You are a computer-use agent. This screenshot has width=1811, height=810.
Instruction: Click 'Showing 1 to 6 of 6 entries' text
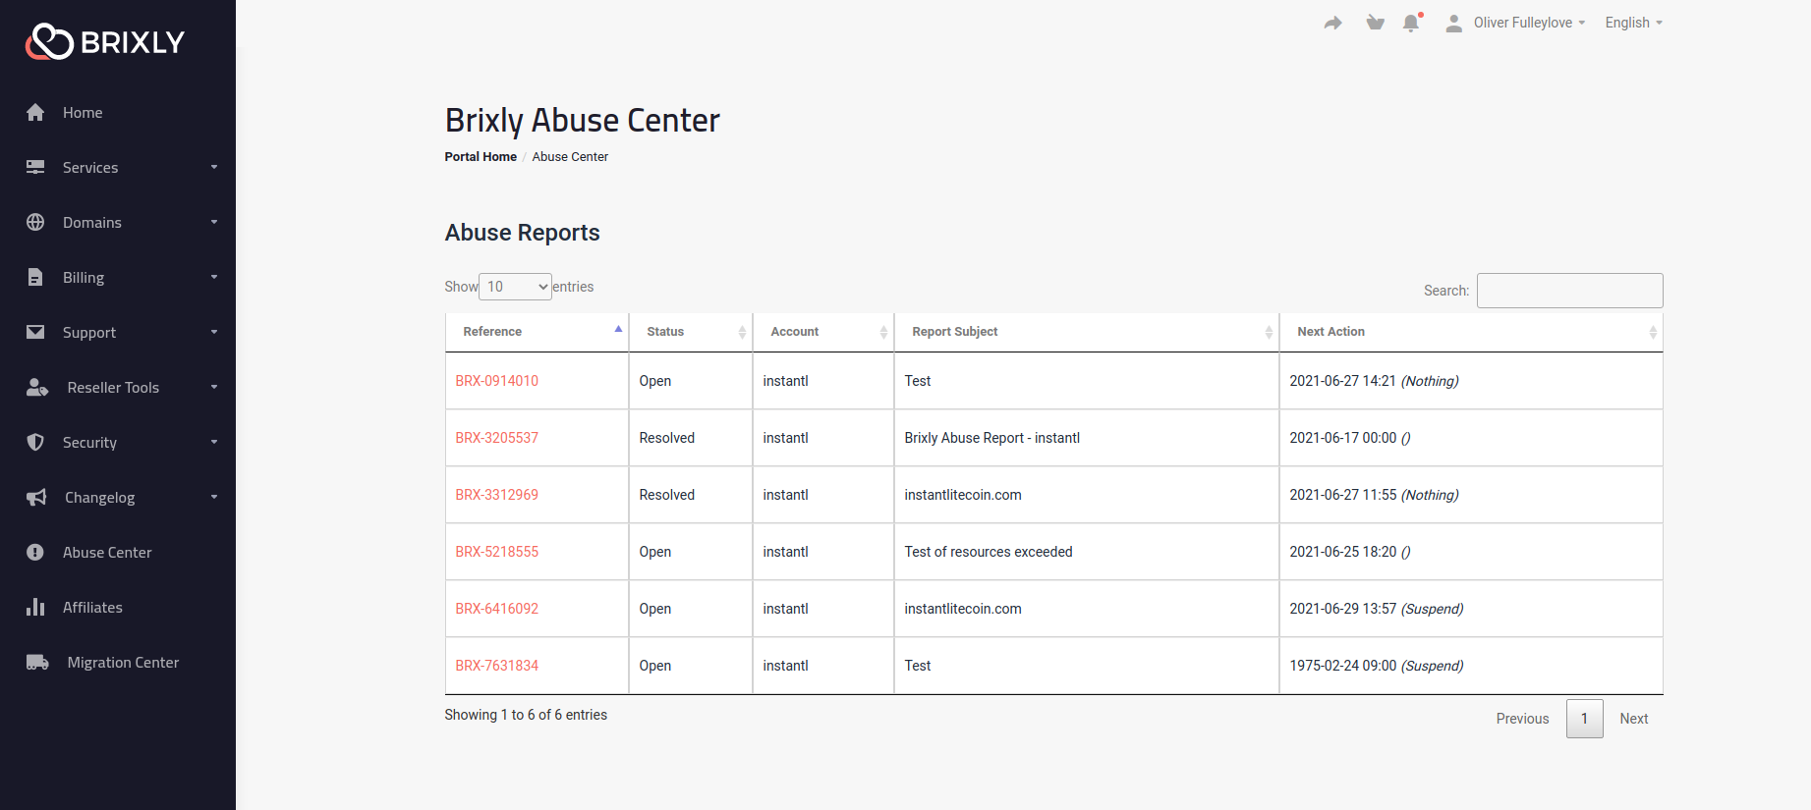[x=526, y=715]
